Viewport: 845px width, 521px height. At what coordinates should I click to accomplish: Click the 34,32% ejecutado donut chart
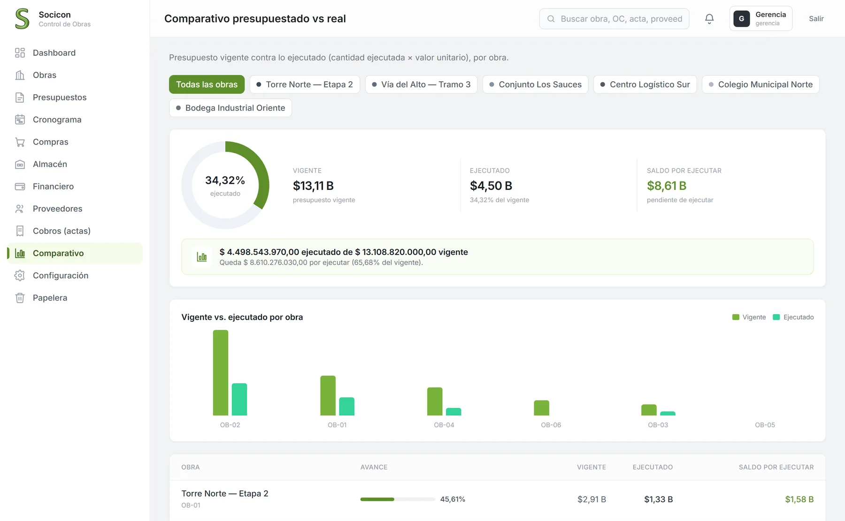point(225,185)
